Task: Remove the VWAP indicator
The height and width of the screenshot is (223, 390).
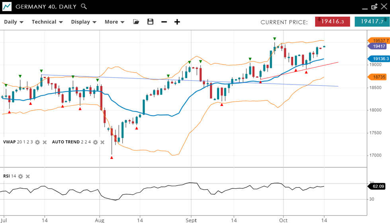Action: [x=45, y=142]
